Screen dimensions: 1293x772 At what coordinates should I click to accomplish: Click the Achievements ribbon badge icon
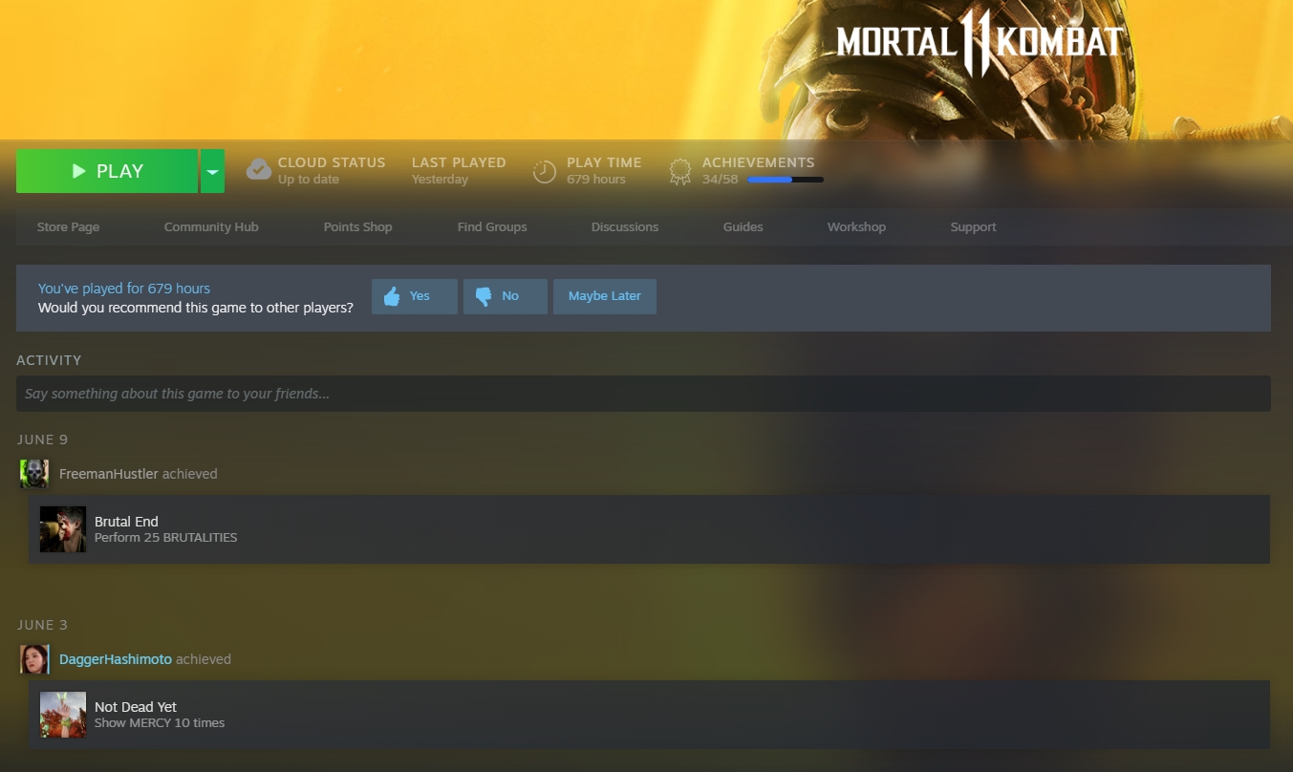pos(680,171)
